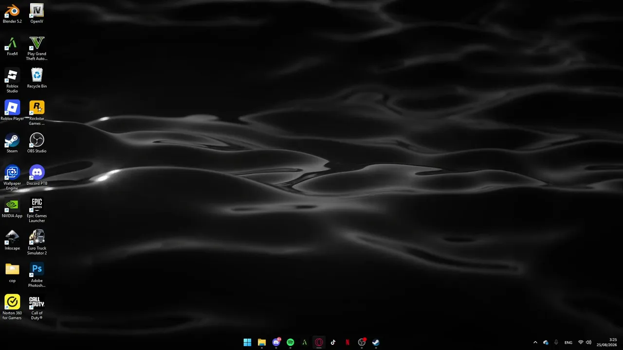This screenshot has width=623, height=350.
Task: Select the NVIDIA App desktop icon
Action: coord(12,208)
